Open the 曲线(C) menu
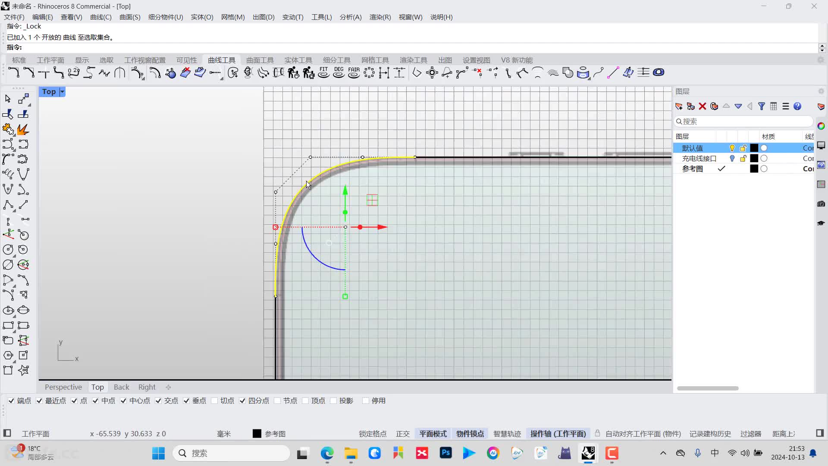Image resolution: width=828 pixels, height=466 pixels. point(101,17)
